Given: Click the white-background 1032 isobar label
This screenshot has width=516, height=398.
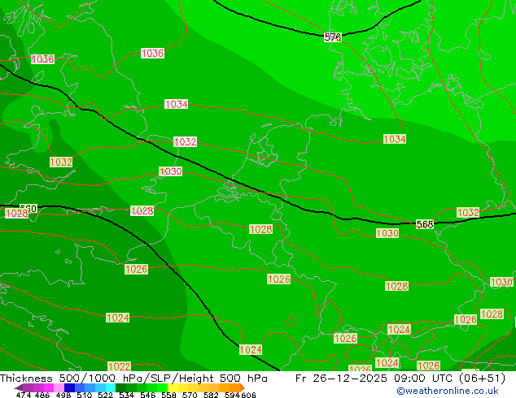Looking at the screenshot, I should coord(186,141).
